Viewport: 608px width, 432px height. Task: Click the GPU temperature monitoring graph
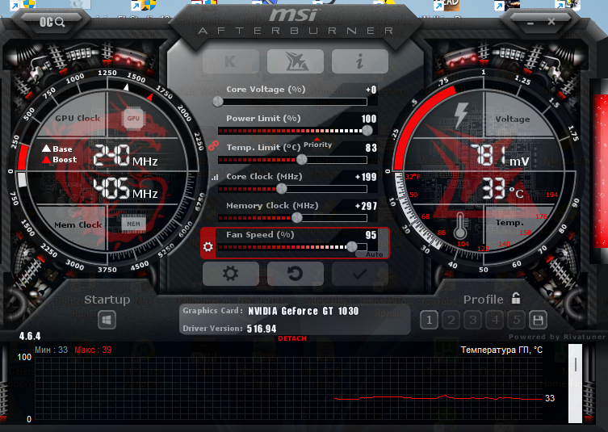[288, 388]
